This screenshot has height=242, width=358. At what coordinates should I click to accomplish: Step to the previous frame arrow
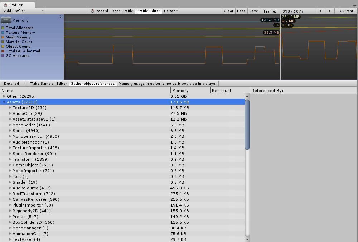point(320,11)
